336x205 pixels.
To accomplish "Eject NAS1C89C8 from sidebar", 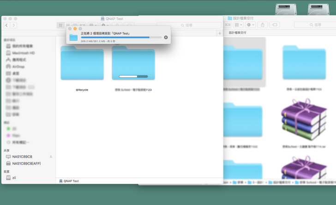I will click(51, 157).
